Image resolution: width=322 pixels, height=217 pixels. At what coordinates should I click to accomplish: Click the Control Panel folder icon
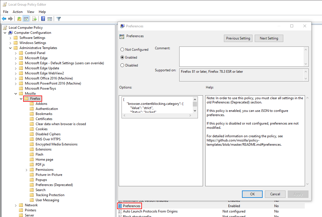point(21,53)
